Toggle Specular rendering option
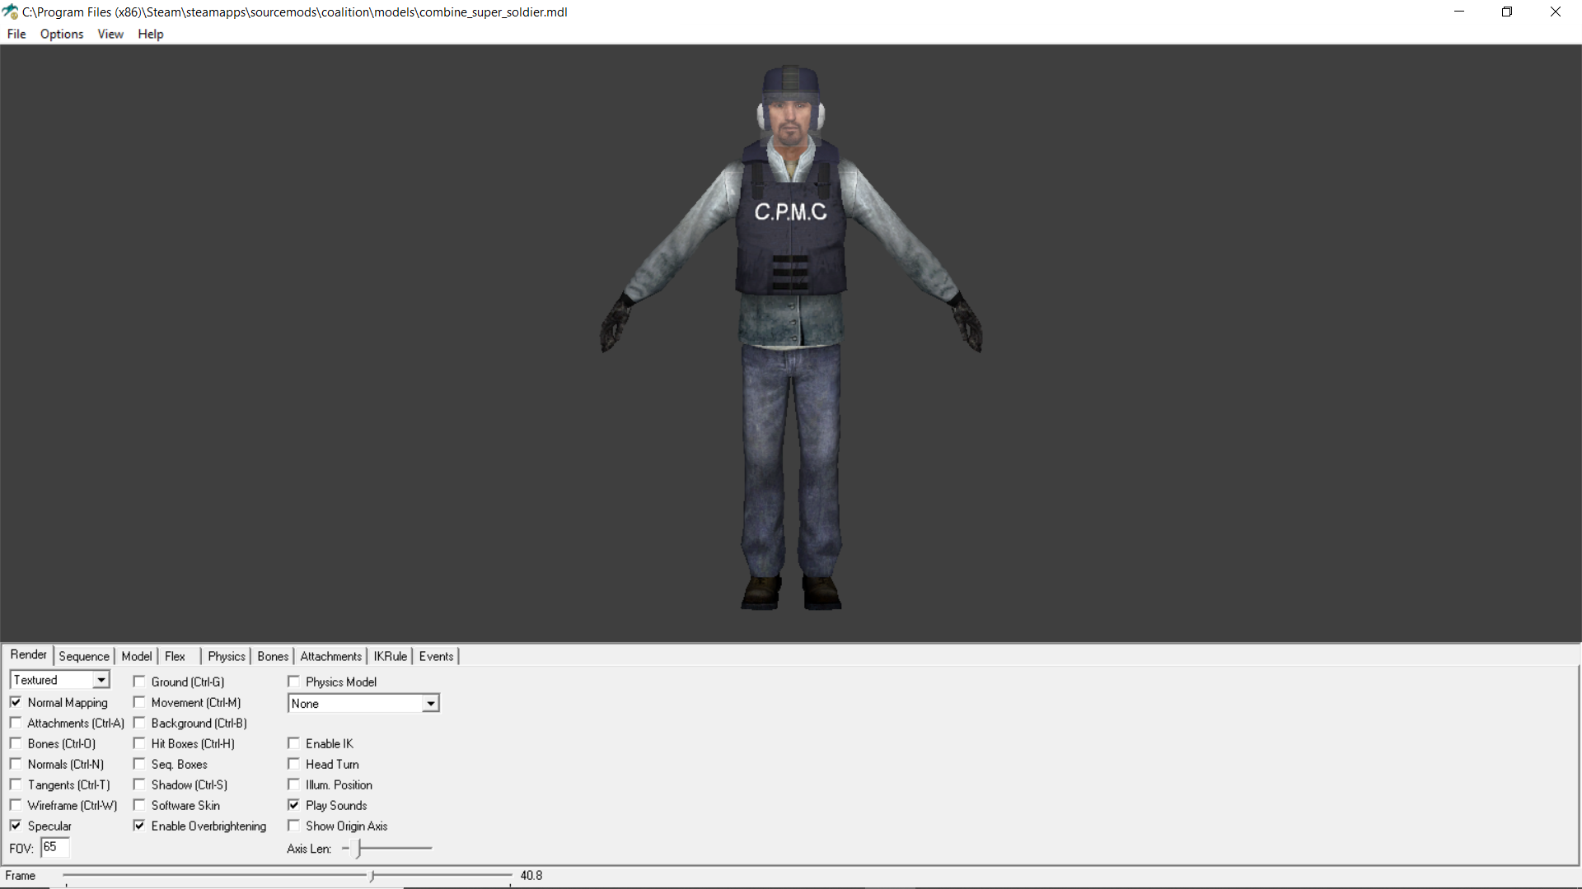This screenshot has height=889, width=1582. click(16, 825)
